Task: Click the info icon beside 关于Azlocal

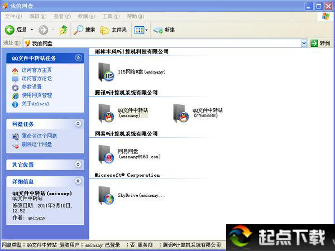Action: click(15, 104)
